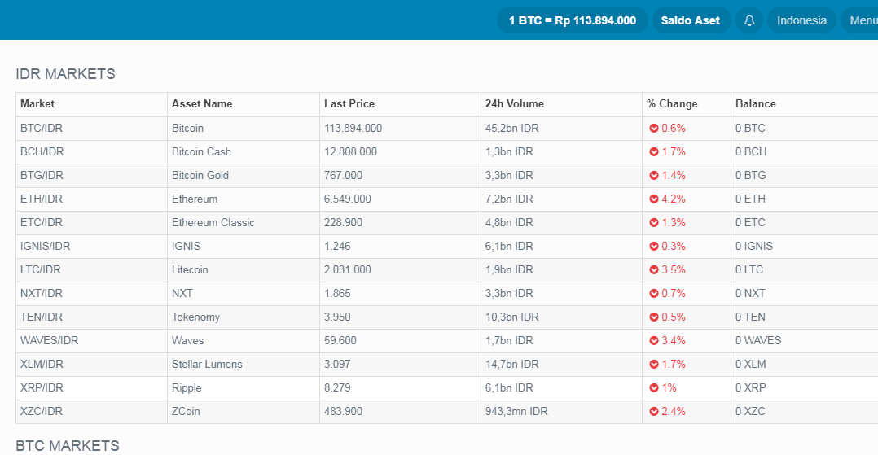
Task: Click the change arrow icon in Waves row
Action: coord(653,341)
